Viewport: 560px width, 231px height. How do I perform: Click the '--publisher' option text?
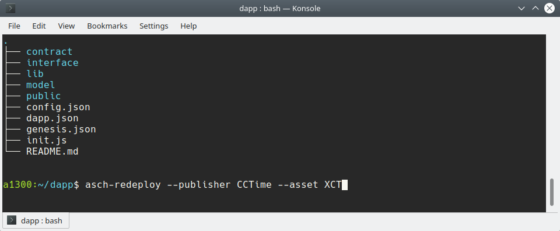[199, 185]
